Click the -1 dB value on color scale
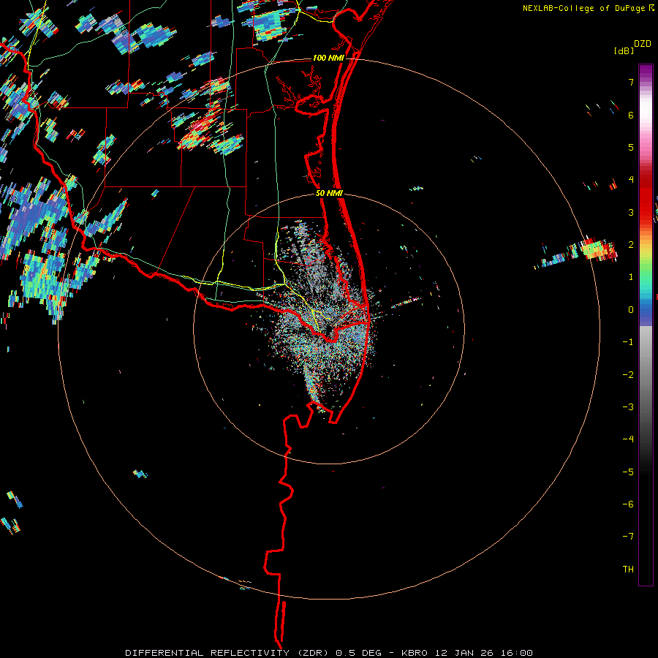658x658 pixels. click(x=628, y=342)
